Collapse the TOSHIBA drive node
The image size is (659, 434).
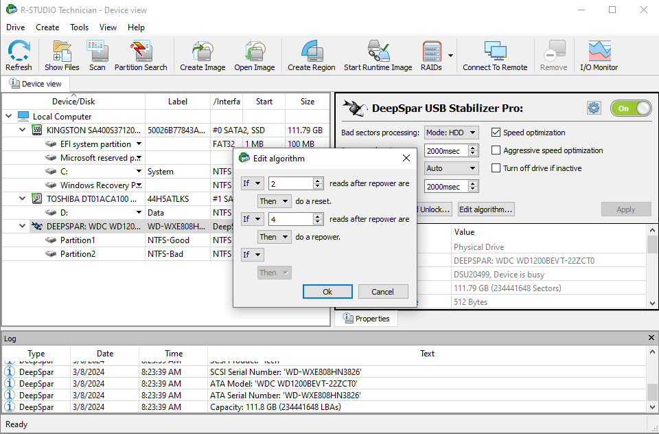pyautogui.click(x=22, y=198)
